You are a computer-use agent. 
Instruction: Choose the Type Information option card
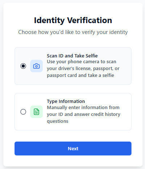coord(73,112)
